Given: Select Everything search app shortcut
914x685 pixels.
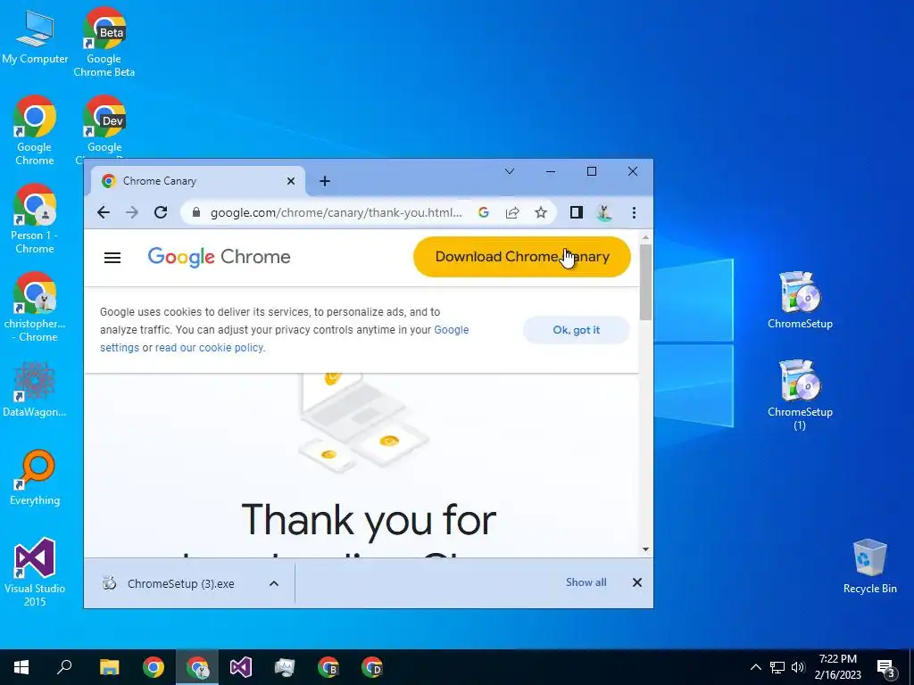Looking at the screenshot, I should tap(35, 478).
